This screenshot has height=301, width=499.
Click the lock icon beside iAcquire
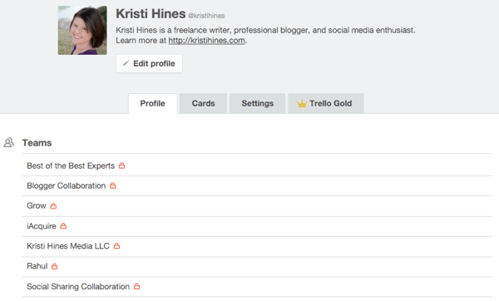click(63, 226)
